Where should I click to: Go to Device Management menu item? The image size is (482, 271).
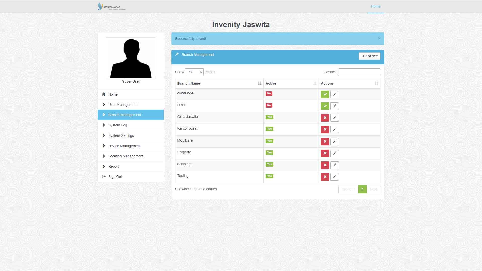pos(124,146)
